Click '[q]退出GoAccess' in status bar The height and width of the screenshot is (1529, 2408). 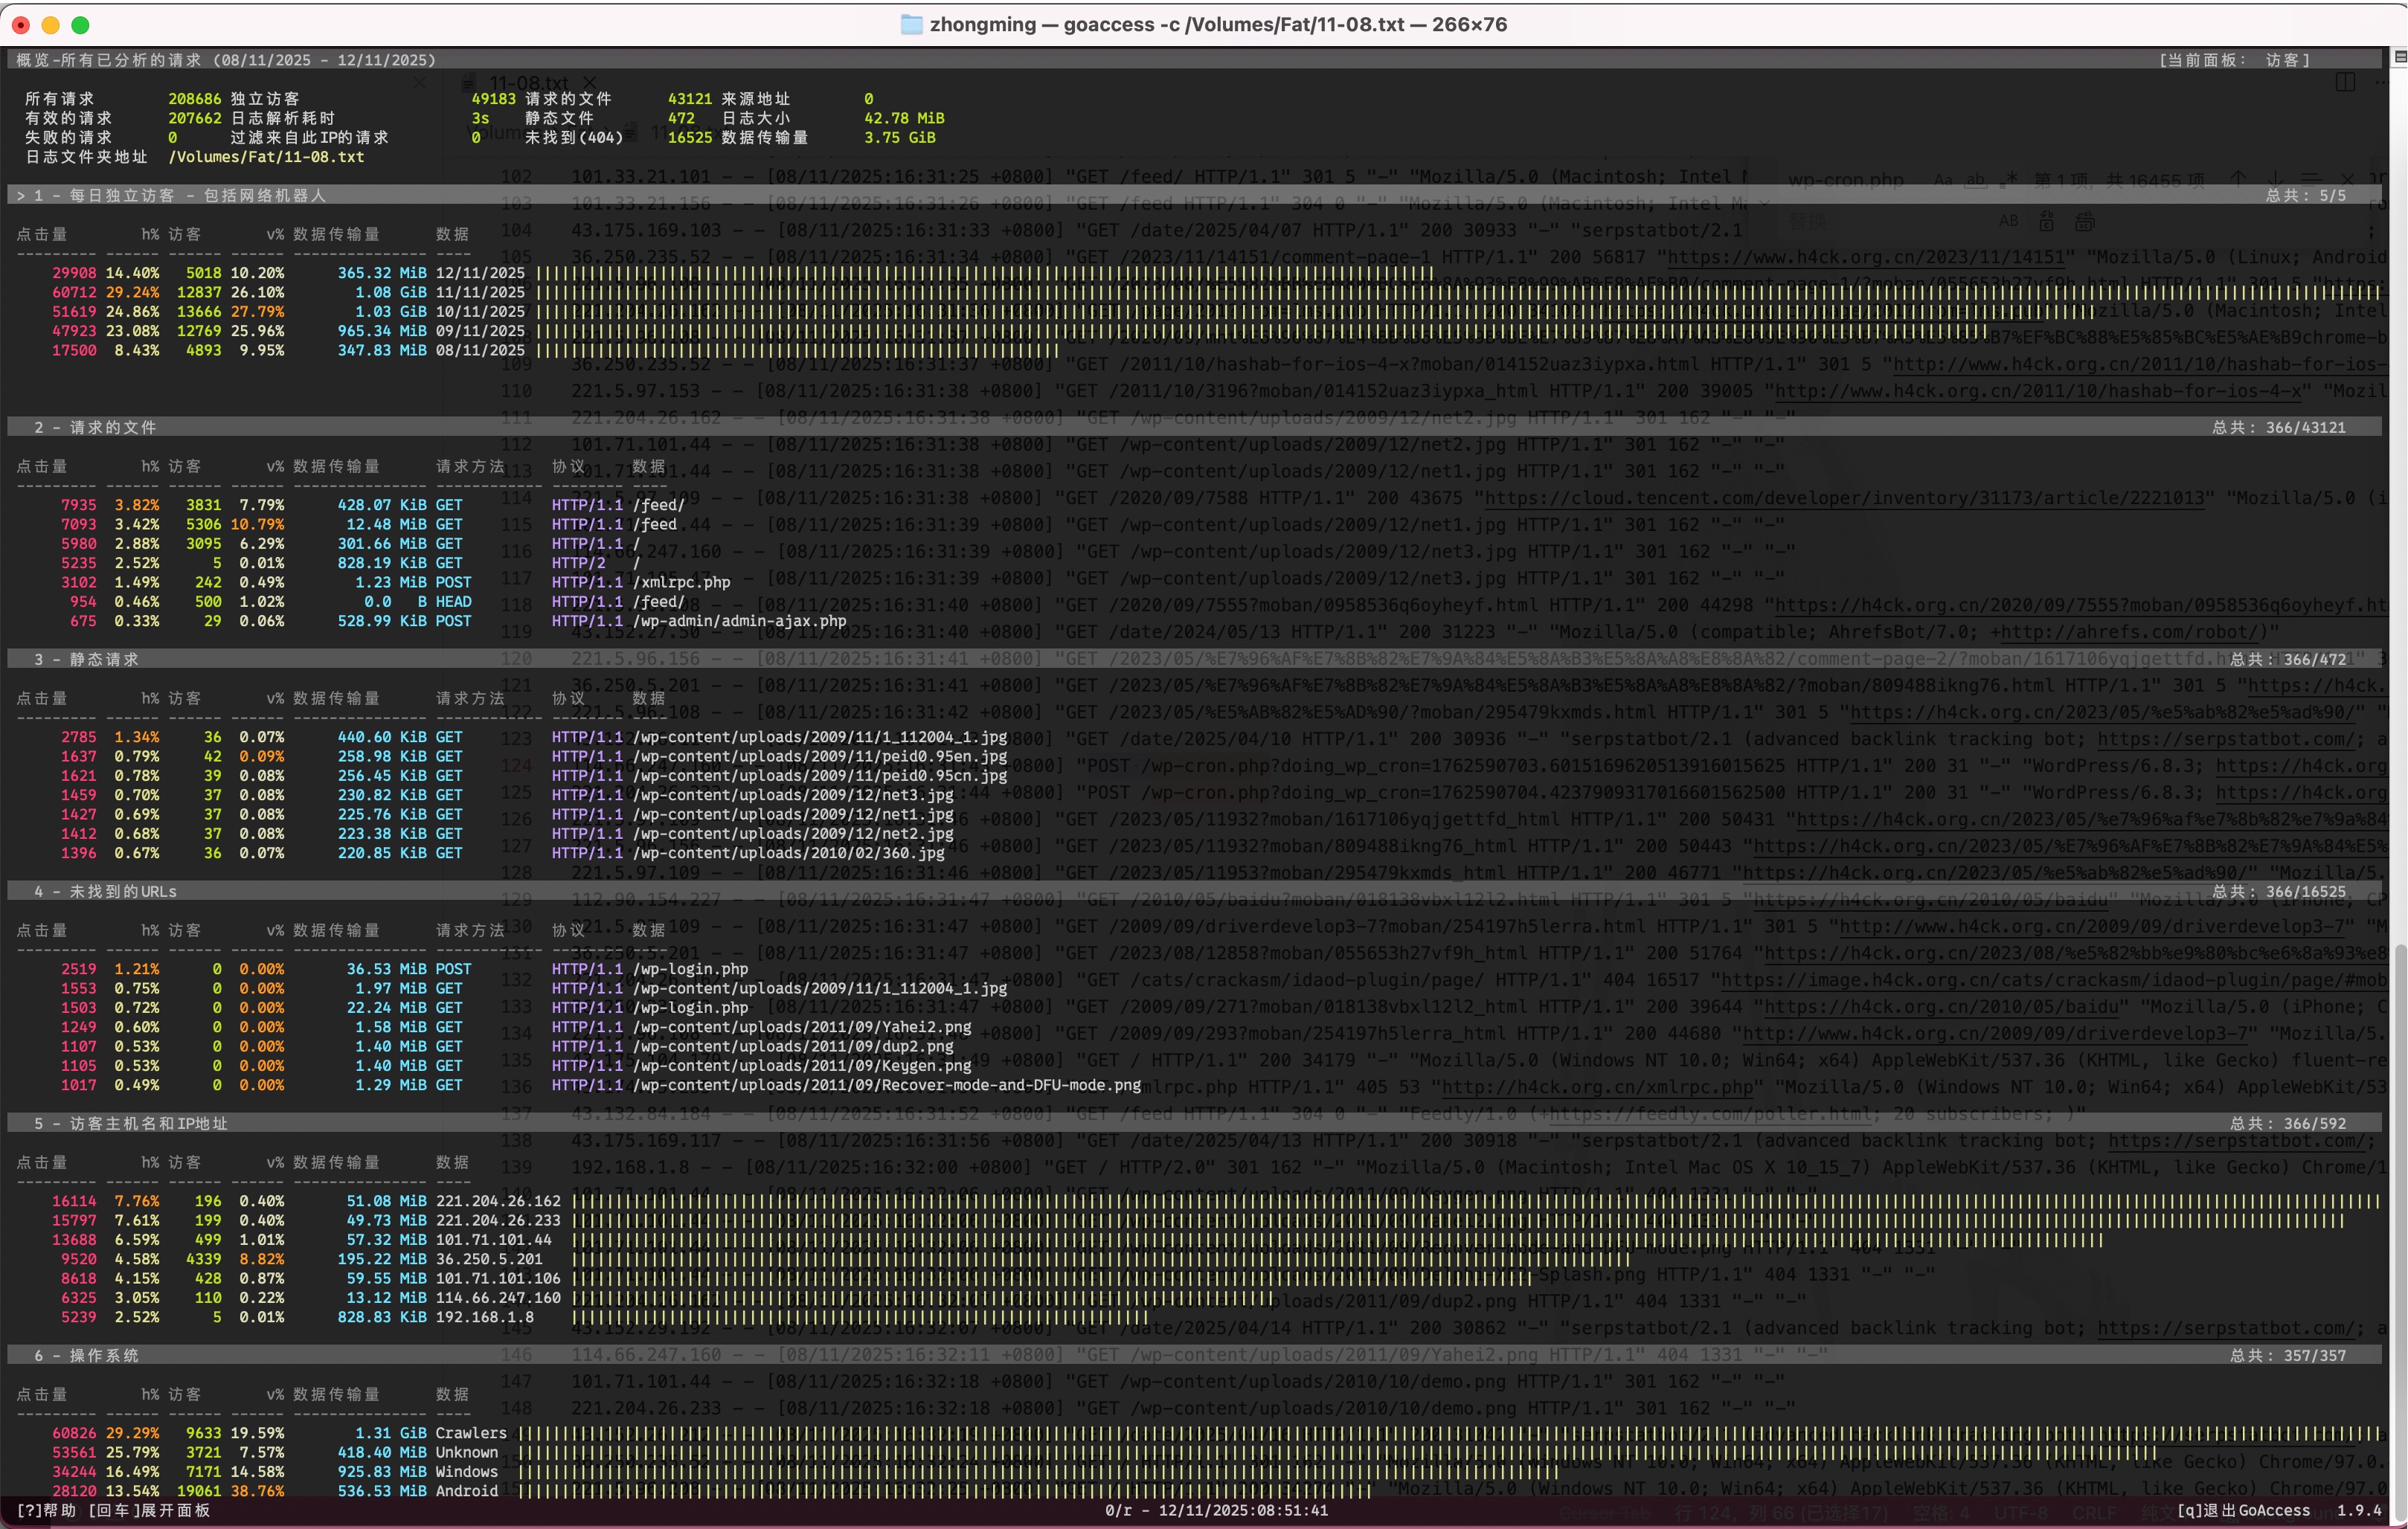coord(2244,1511)
